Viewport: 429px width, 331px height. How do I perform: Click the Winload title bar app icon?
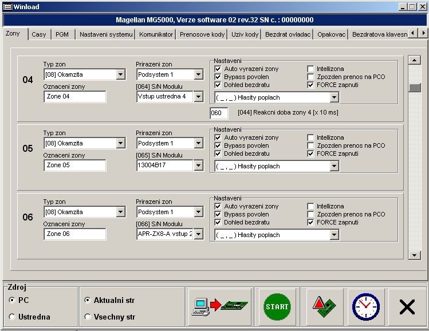pyautogui.click(x=7, y=7)
